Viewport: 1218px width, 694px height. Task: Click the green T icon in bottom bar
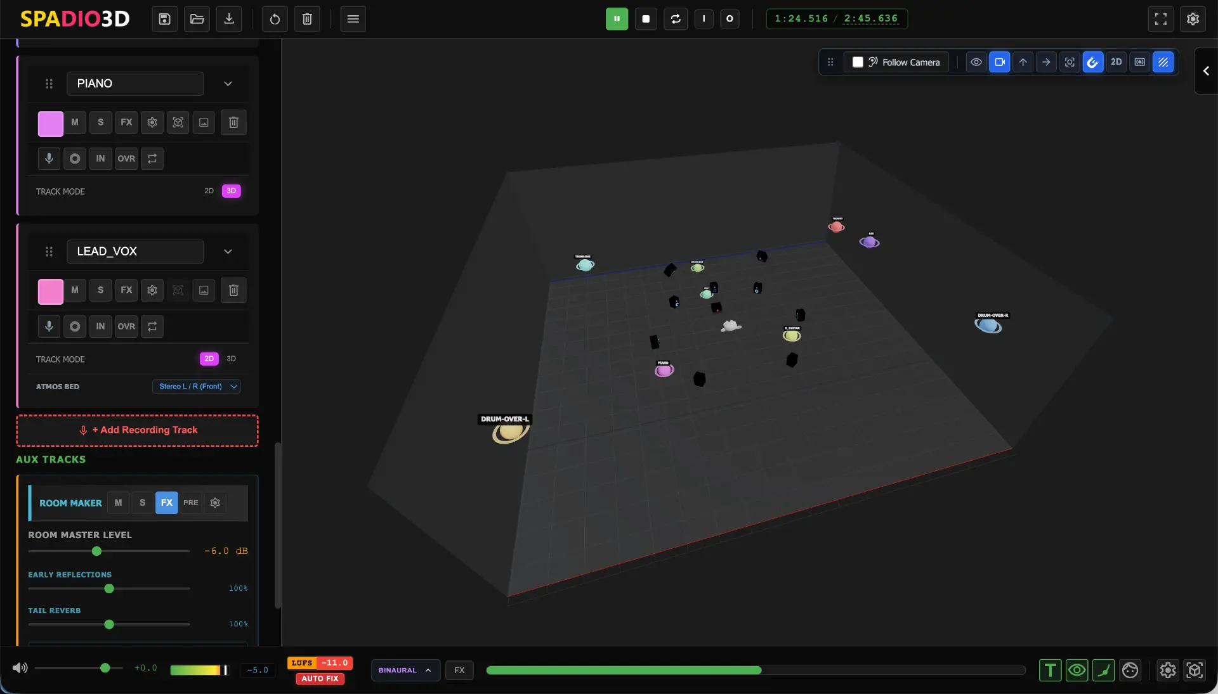(1051, 671)
